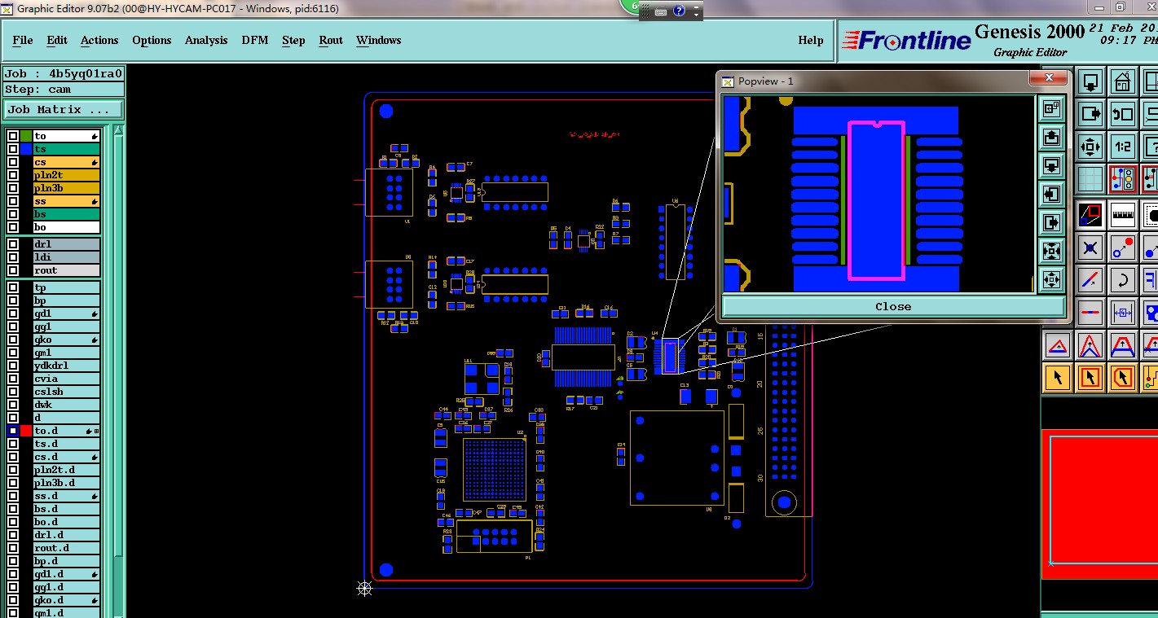Open dropdown arrow of top floating bar

coord(696,13)
